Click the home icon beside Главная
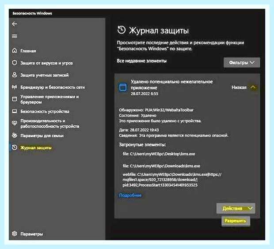The image size is (274, 249). coord(15,51)
